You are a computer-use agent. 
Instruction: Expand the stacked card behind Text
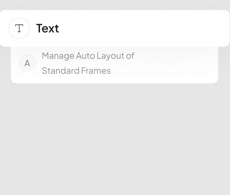[115, 65]
